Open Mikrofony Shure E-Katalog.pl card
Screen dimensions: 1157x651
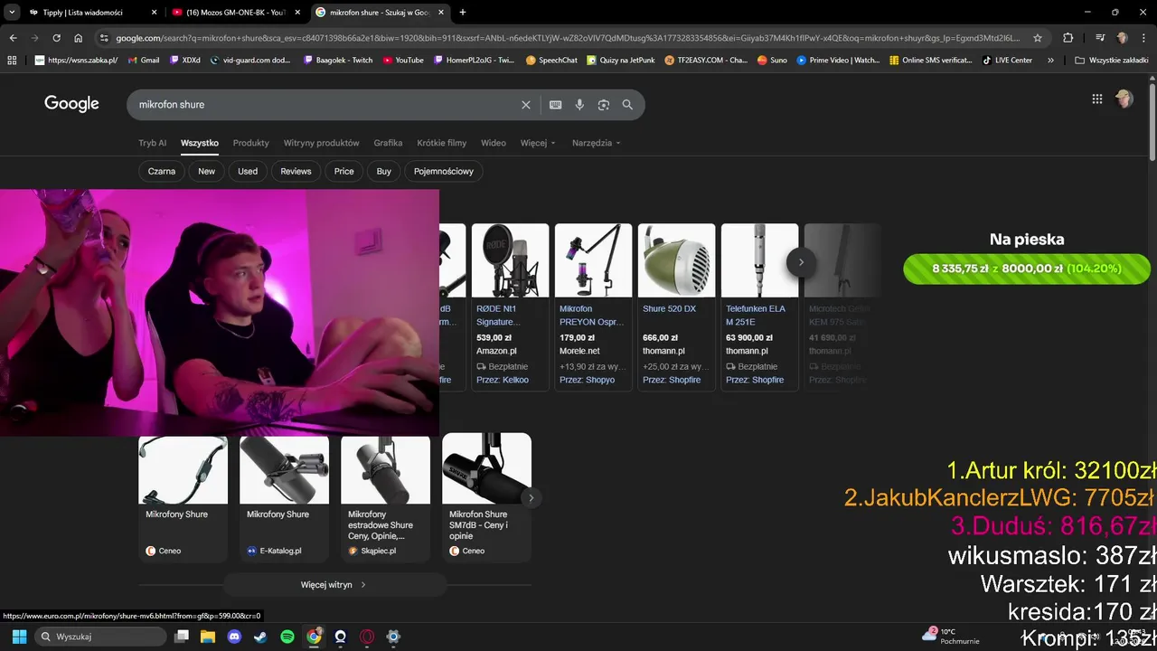284,497
